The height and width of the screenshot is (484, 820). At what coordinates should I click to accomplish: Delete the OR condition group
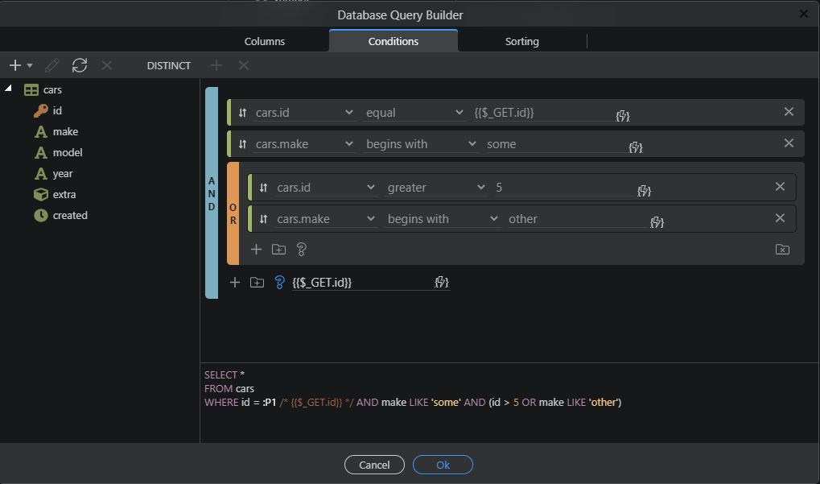pyautogui.click(x=781, y=250)
